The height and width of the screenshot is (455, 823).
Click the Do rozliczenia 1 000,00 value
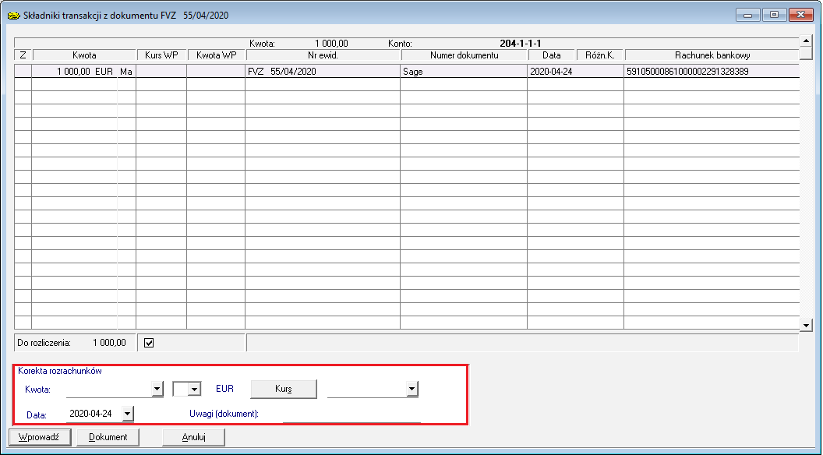109,343
